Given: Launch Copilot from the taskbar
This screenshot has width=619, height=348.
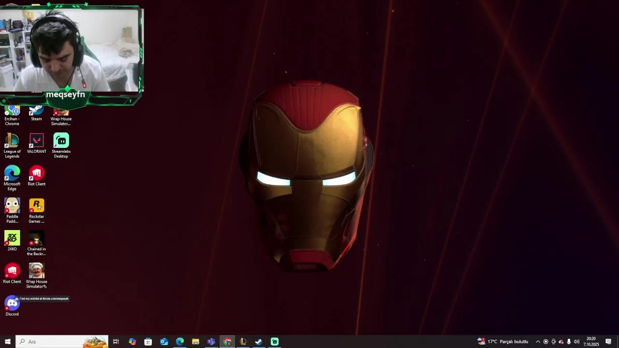Looking at the screenshot, I should [x=132, y=342].
